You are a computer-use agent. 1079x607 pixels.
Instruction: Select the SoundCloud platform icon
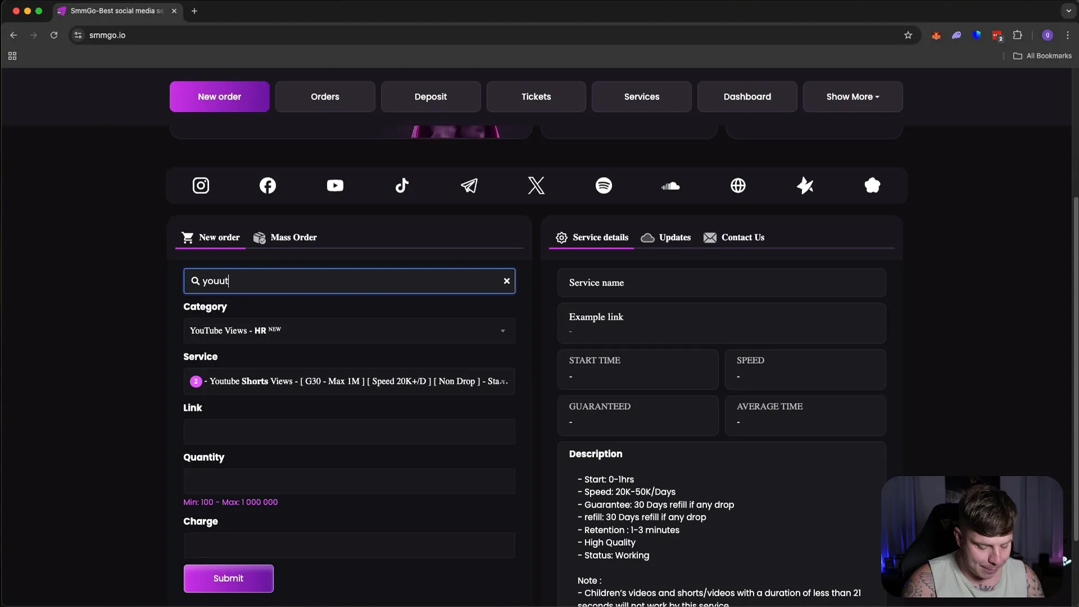pos(670,185)
